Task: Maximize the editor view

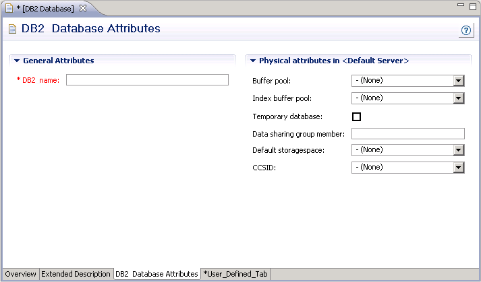Action: coord(473,7)
